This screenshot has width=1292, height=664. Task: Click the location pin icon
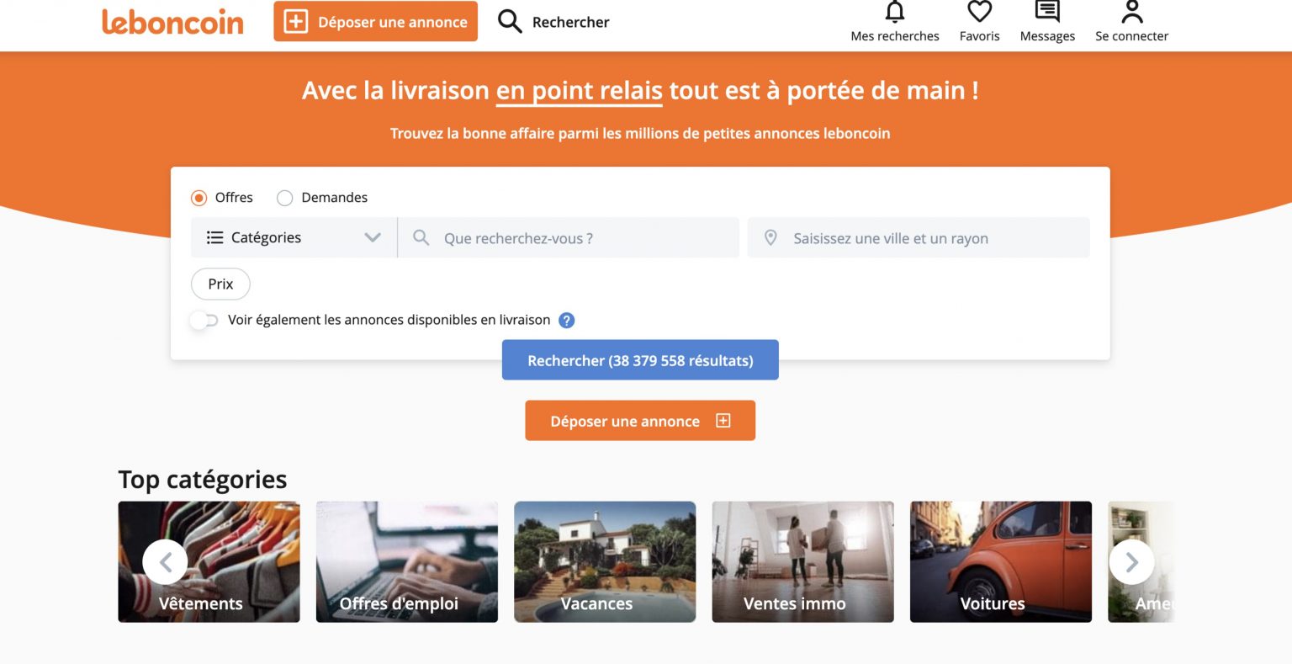point(770,238)
